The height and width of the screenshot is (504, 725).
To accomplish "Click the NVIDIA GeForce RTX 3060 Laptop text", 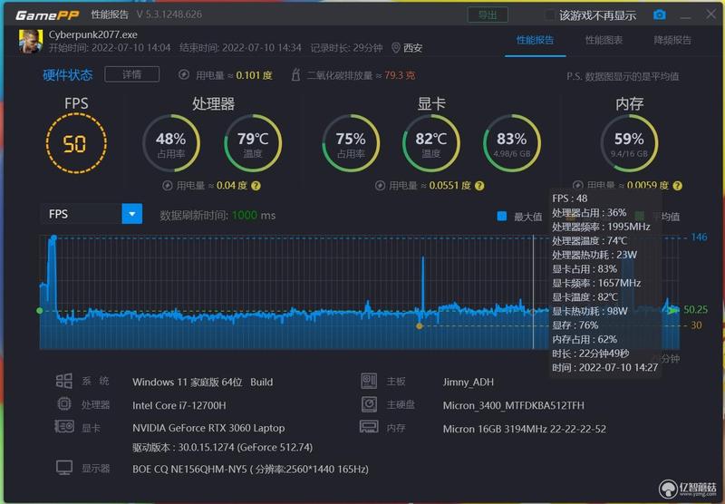I will click(x=208, y=428).
